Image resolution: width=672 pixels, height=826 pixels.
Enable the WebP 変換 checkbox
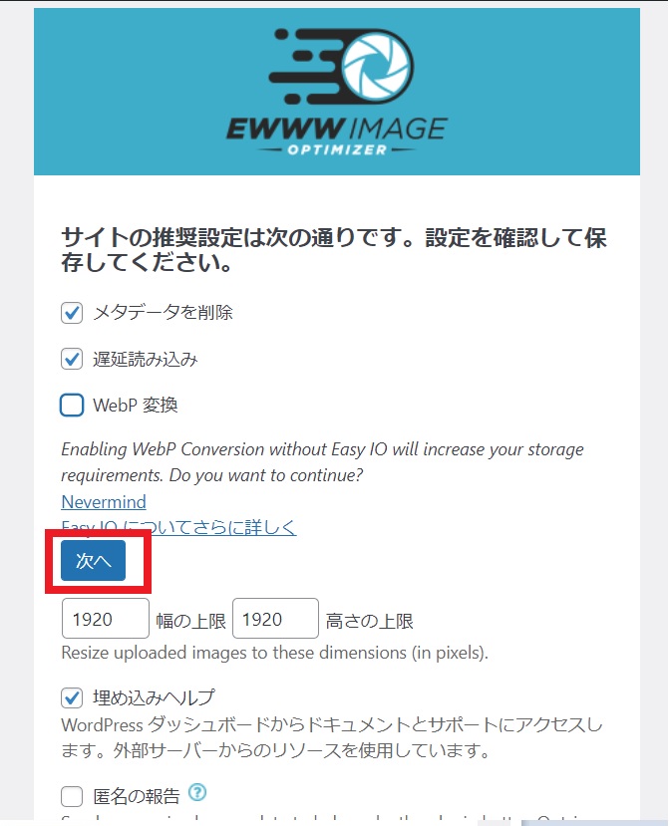pyautogui.click(x=72, y=406)
